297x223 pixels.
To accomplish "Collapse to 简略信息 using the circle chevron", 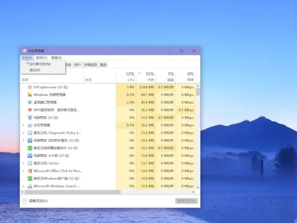I will click(25, 201).
